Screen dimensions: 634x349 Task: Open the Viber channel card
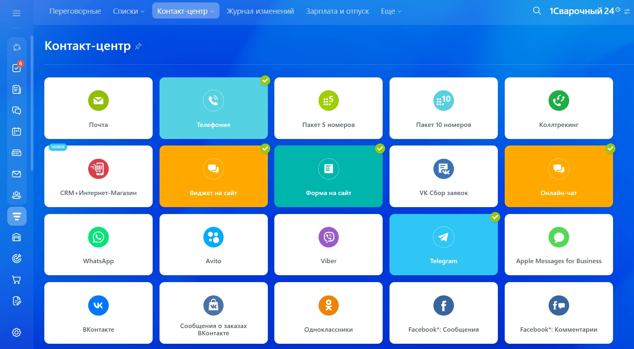coord(328,245)
